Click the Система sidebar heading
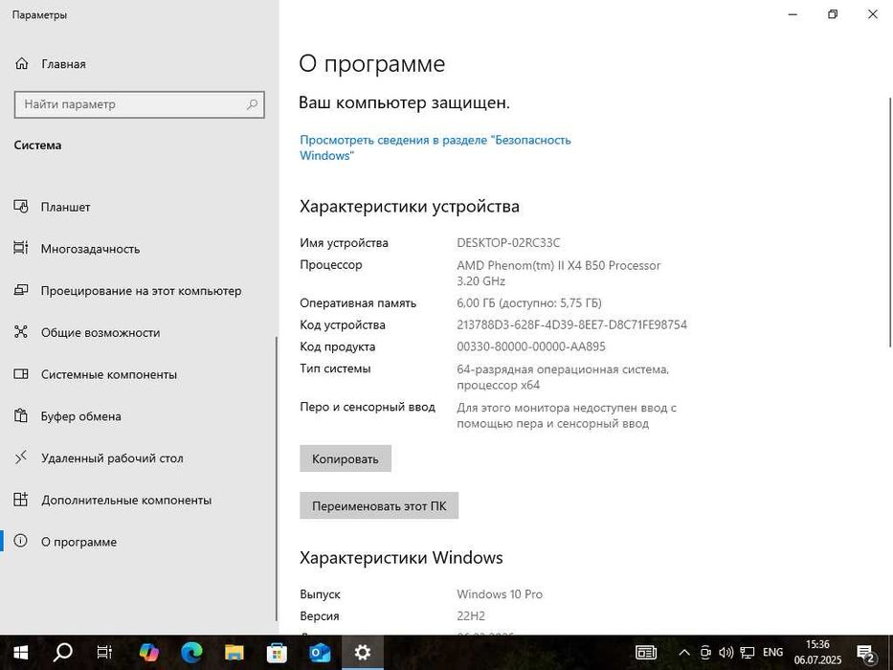Screen dimensions: 893x670 pyautogui.click(x=37, y=145)
